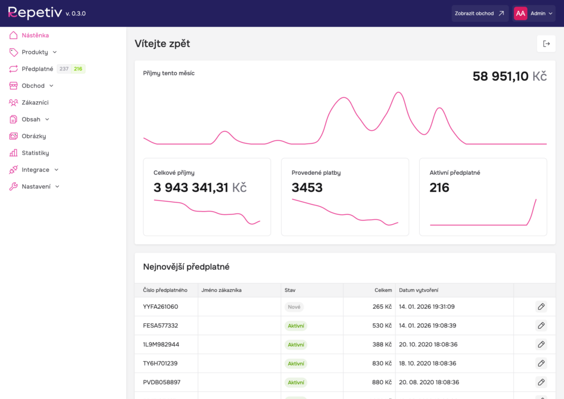Expand the Nastavení settings menu
Viewport: 564px width, 399px height.
point(40,187)
